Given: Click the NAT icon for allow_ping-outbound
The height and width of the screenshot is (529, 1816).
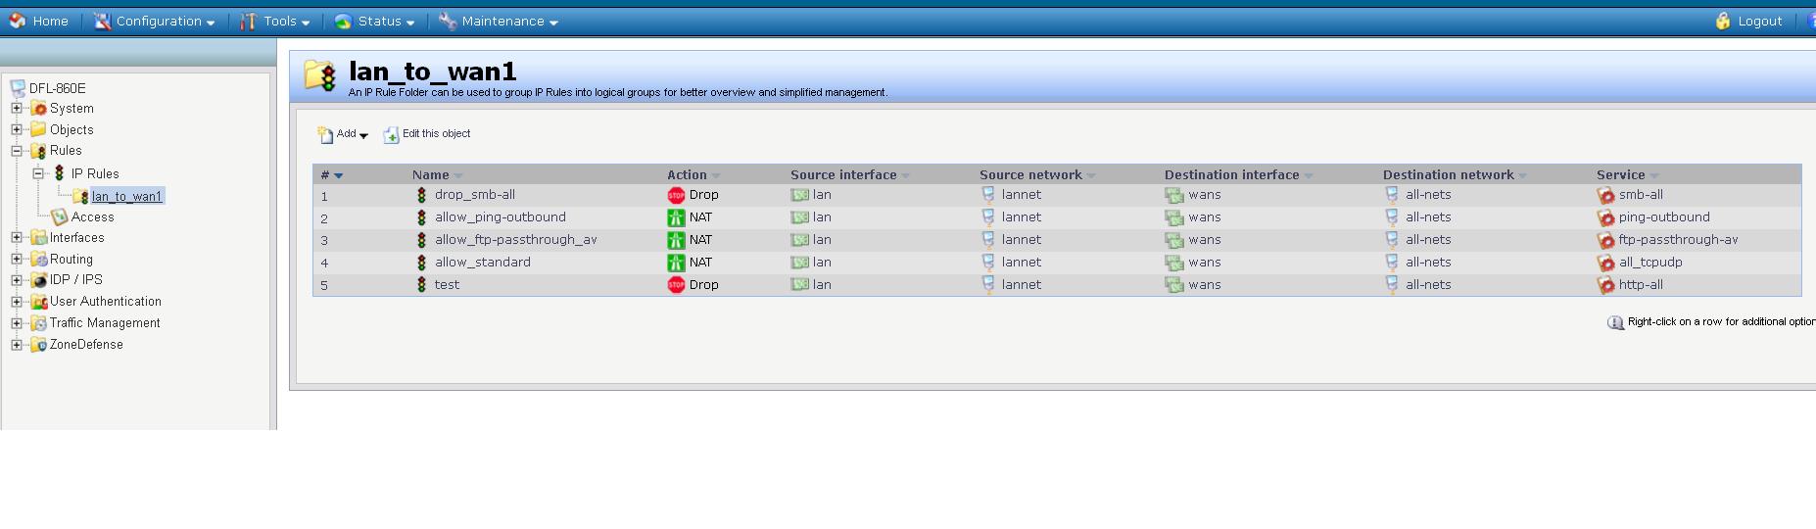Looking at the screenshot, I should tap(676, 217).
